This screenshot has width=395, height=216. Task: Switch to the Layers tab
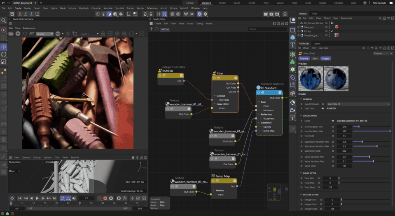pos(317,43)
